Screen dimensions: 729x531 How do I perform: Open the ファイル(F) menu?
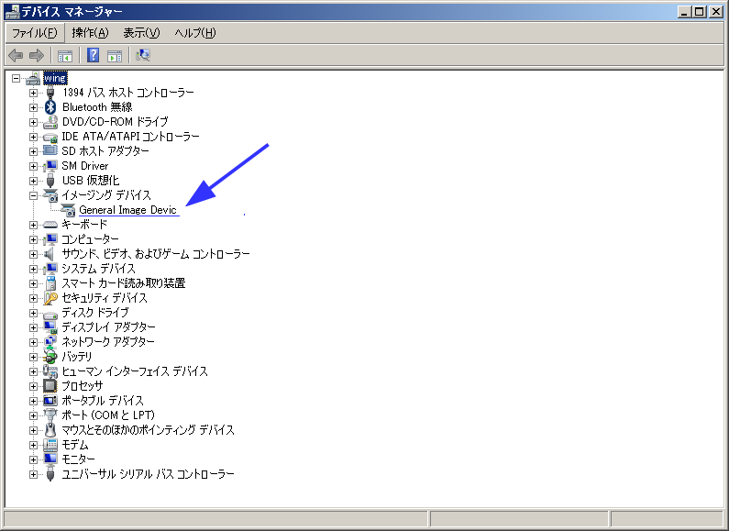(x=35, y=33)
